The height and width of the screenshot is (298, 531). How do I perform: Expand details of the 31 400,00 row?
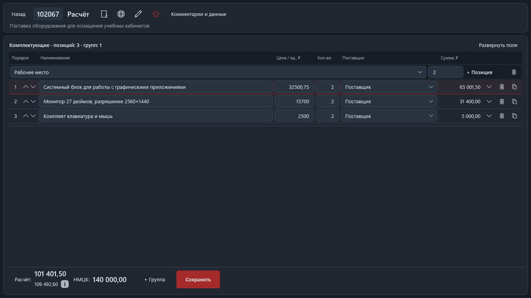pyautogui.click(x=489, y=101)
